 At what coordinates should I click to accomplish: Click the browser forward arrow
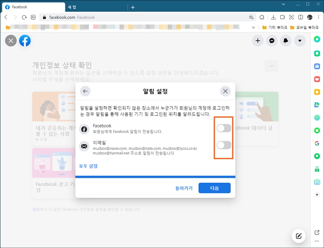point(15,17)
